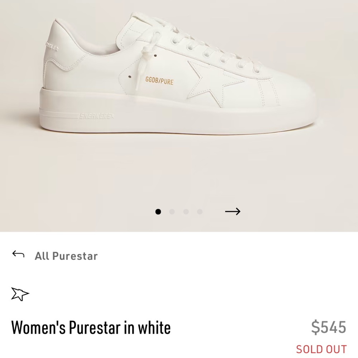This screenshot has height=358, width=358.
Task: Jump to the second carousel dot
Action: [172, 212]
